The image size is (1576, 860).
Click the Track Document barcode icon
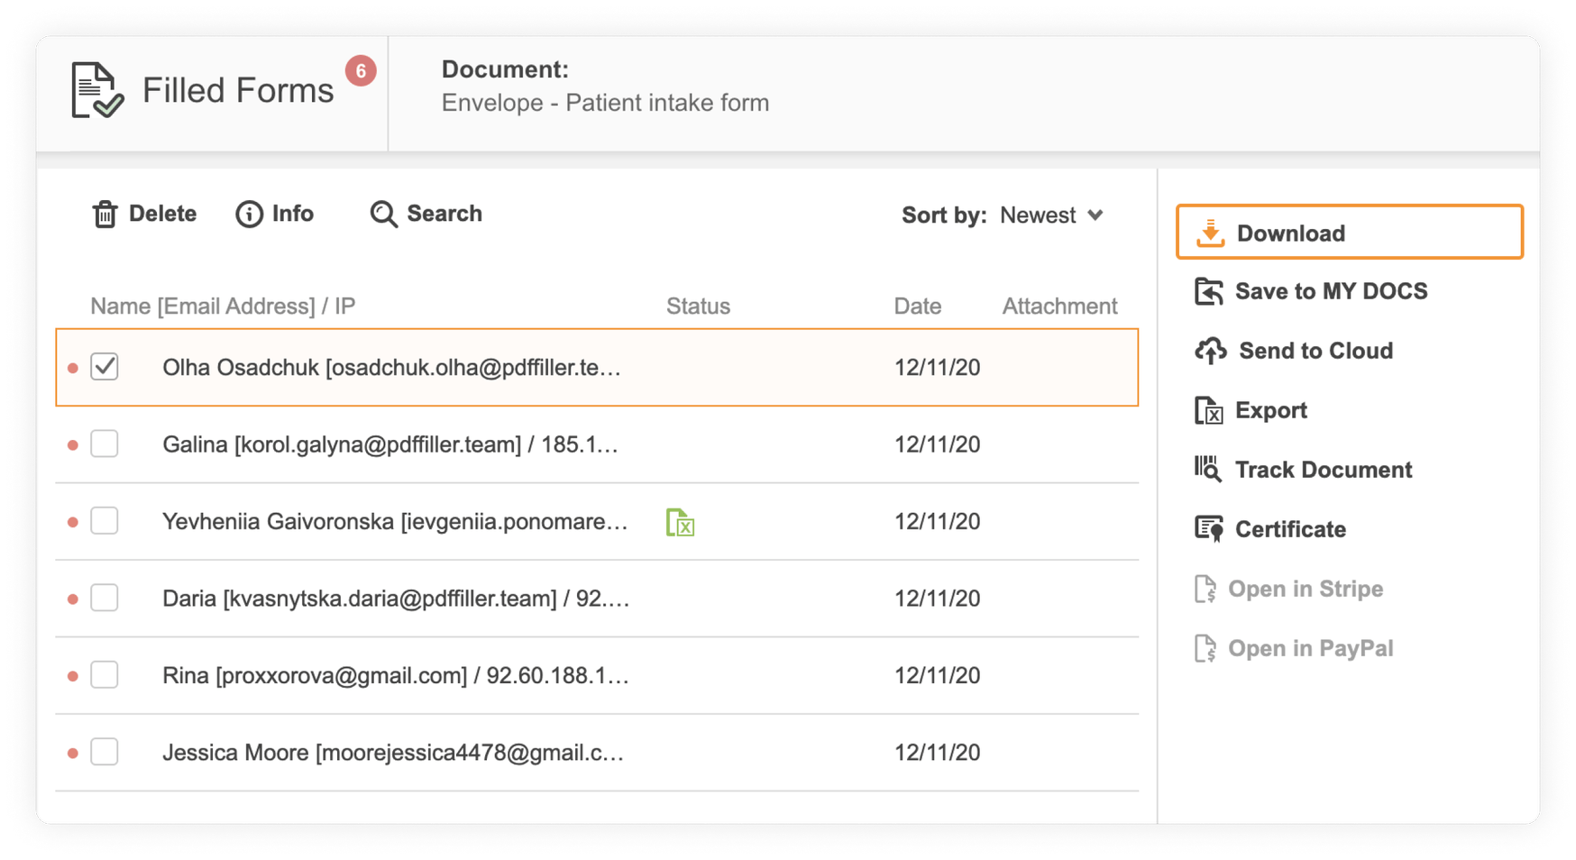[x=1208, y=470]
